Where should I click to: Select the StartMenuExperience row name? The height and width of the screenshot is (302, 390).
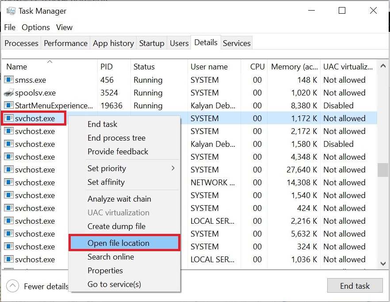(54, 106)
